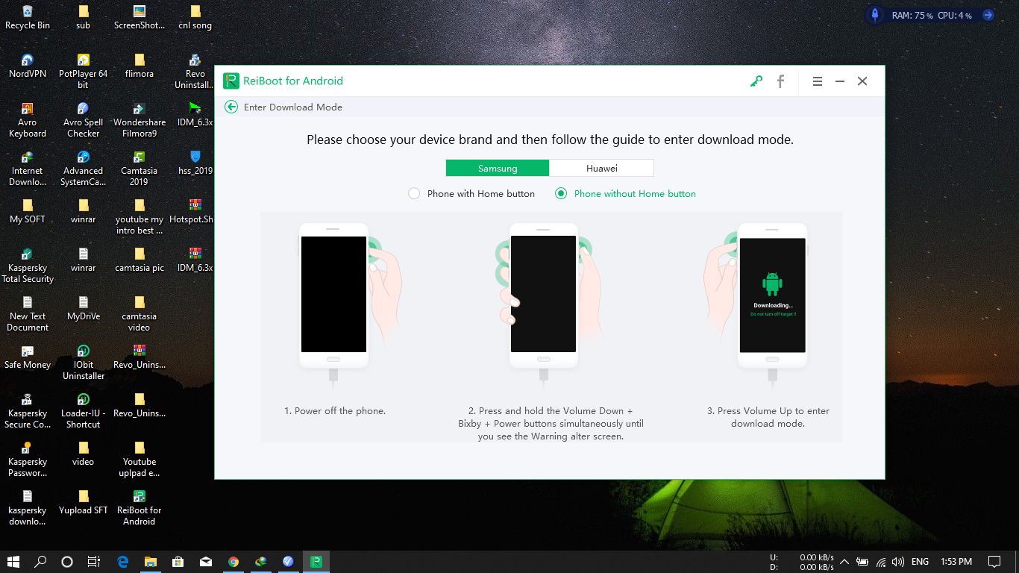Screen dimensions: 1019x573
Task: Click the arrow button on RAM CPU widget
Action: [988, 15]
